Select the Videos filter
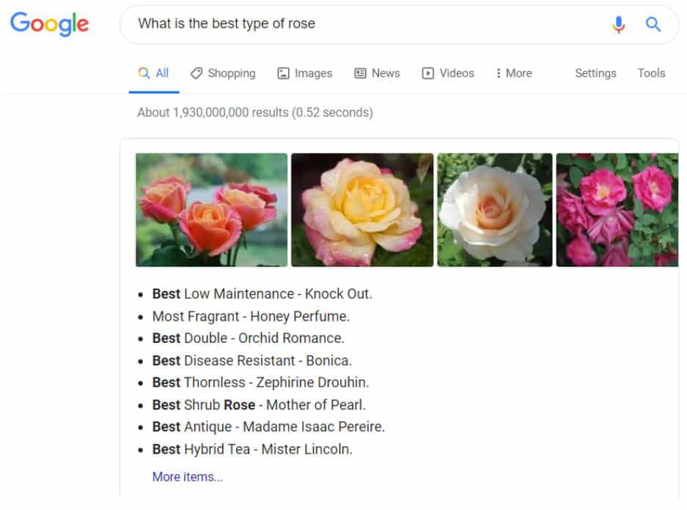 pos(448,73)
